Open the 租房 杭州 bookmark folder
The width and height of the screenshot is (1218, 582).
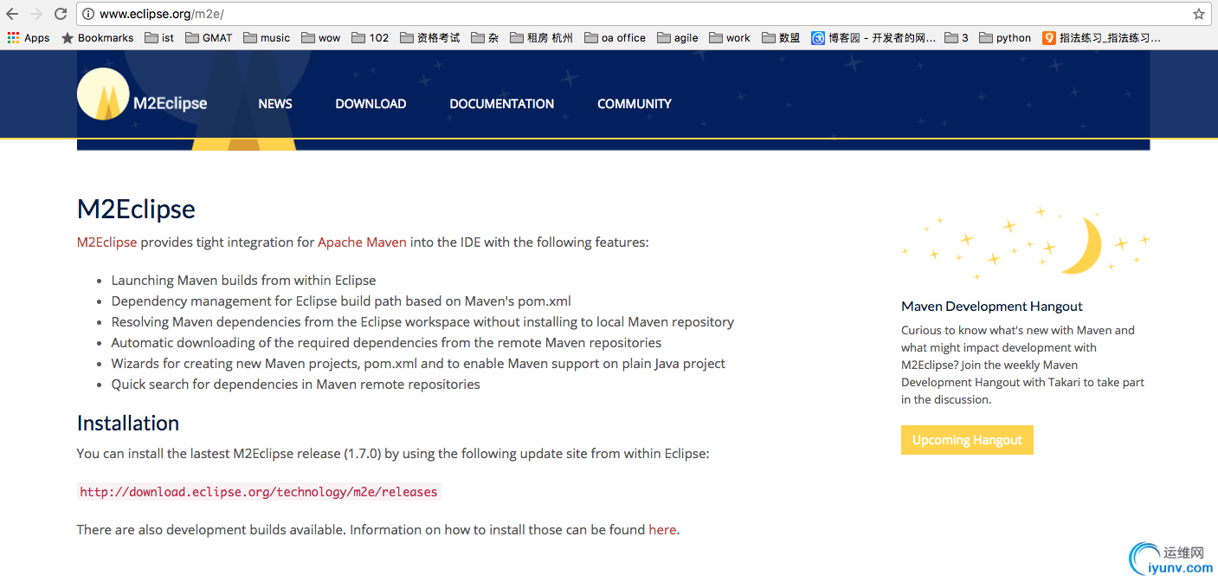pos(541,38)
